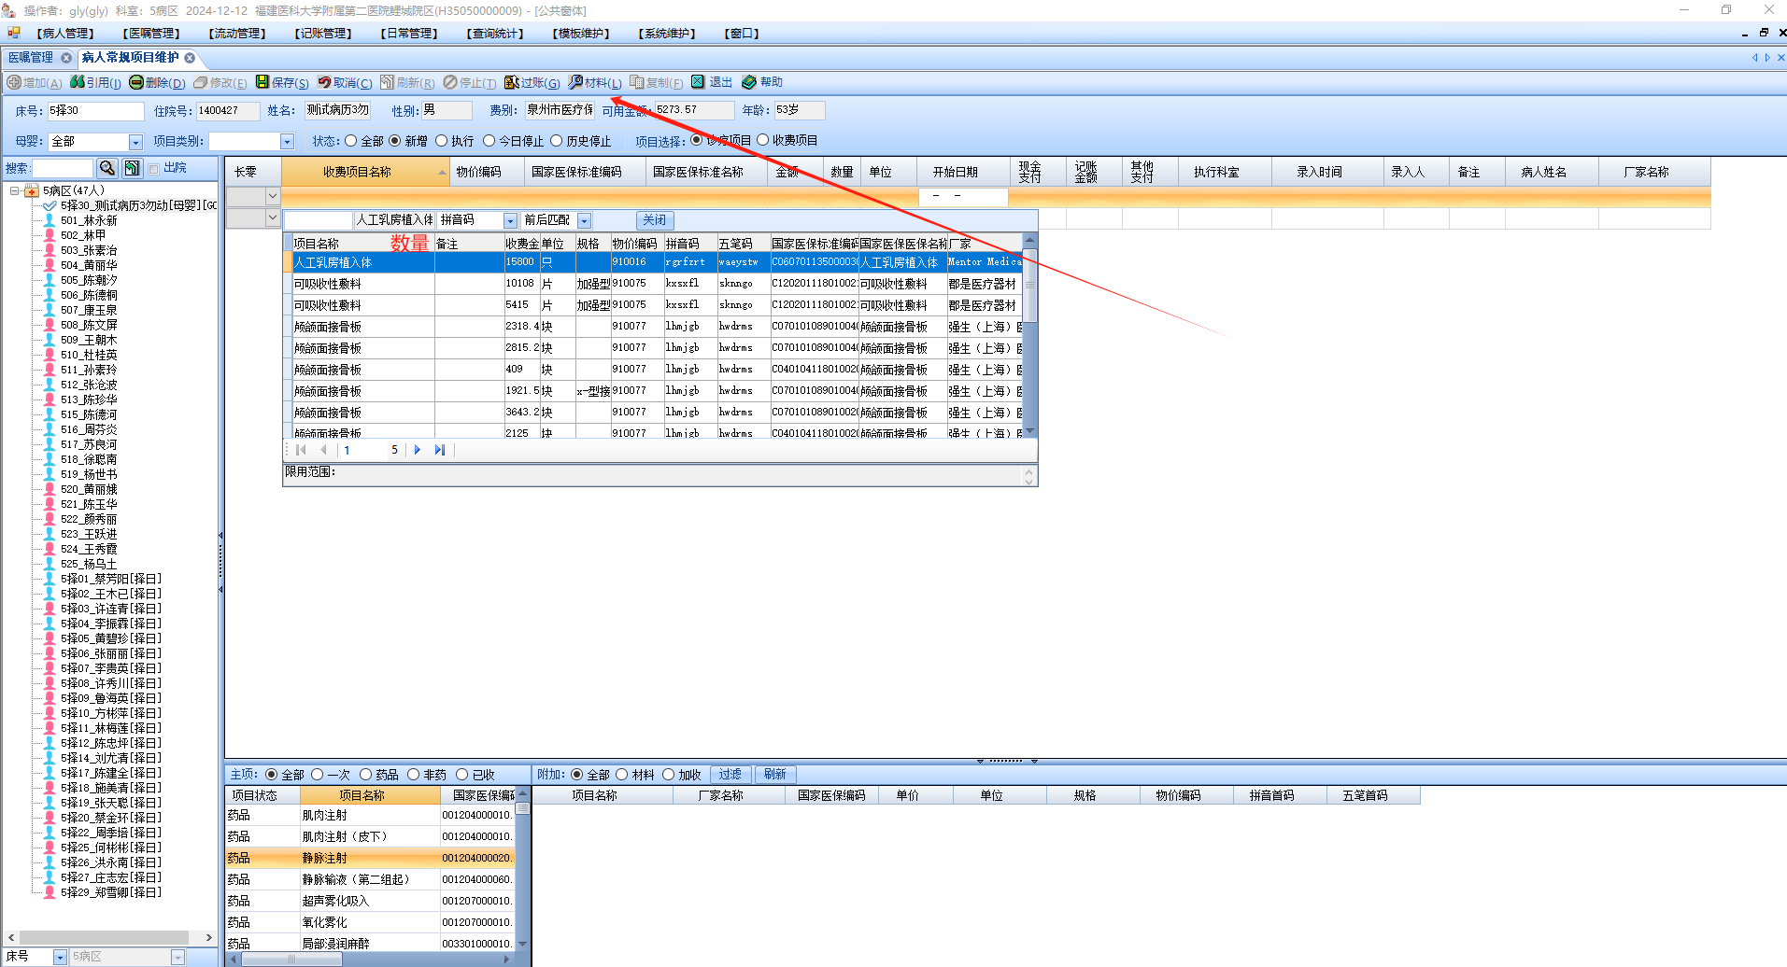This screenshot has height=967, width=1787.
Task: Go to last page in item popup
Action: tap(440, 450)
